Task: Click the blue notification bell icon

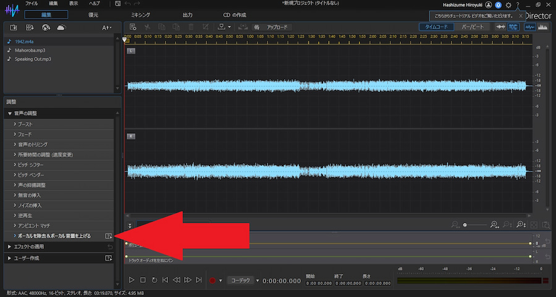Action: pos(499,5)
